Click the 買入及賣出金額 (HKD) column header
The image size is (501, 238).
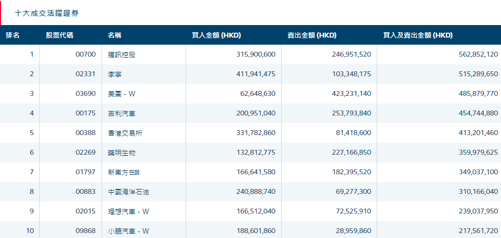coord(418,35)
